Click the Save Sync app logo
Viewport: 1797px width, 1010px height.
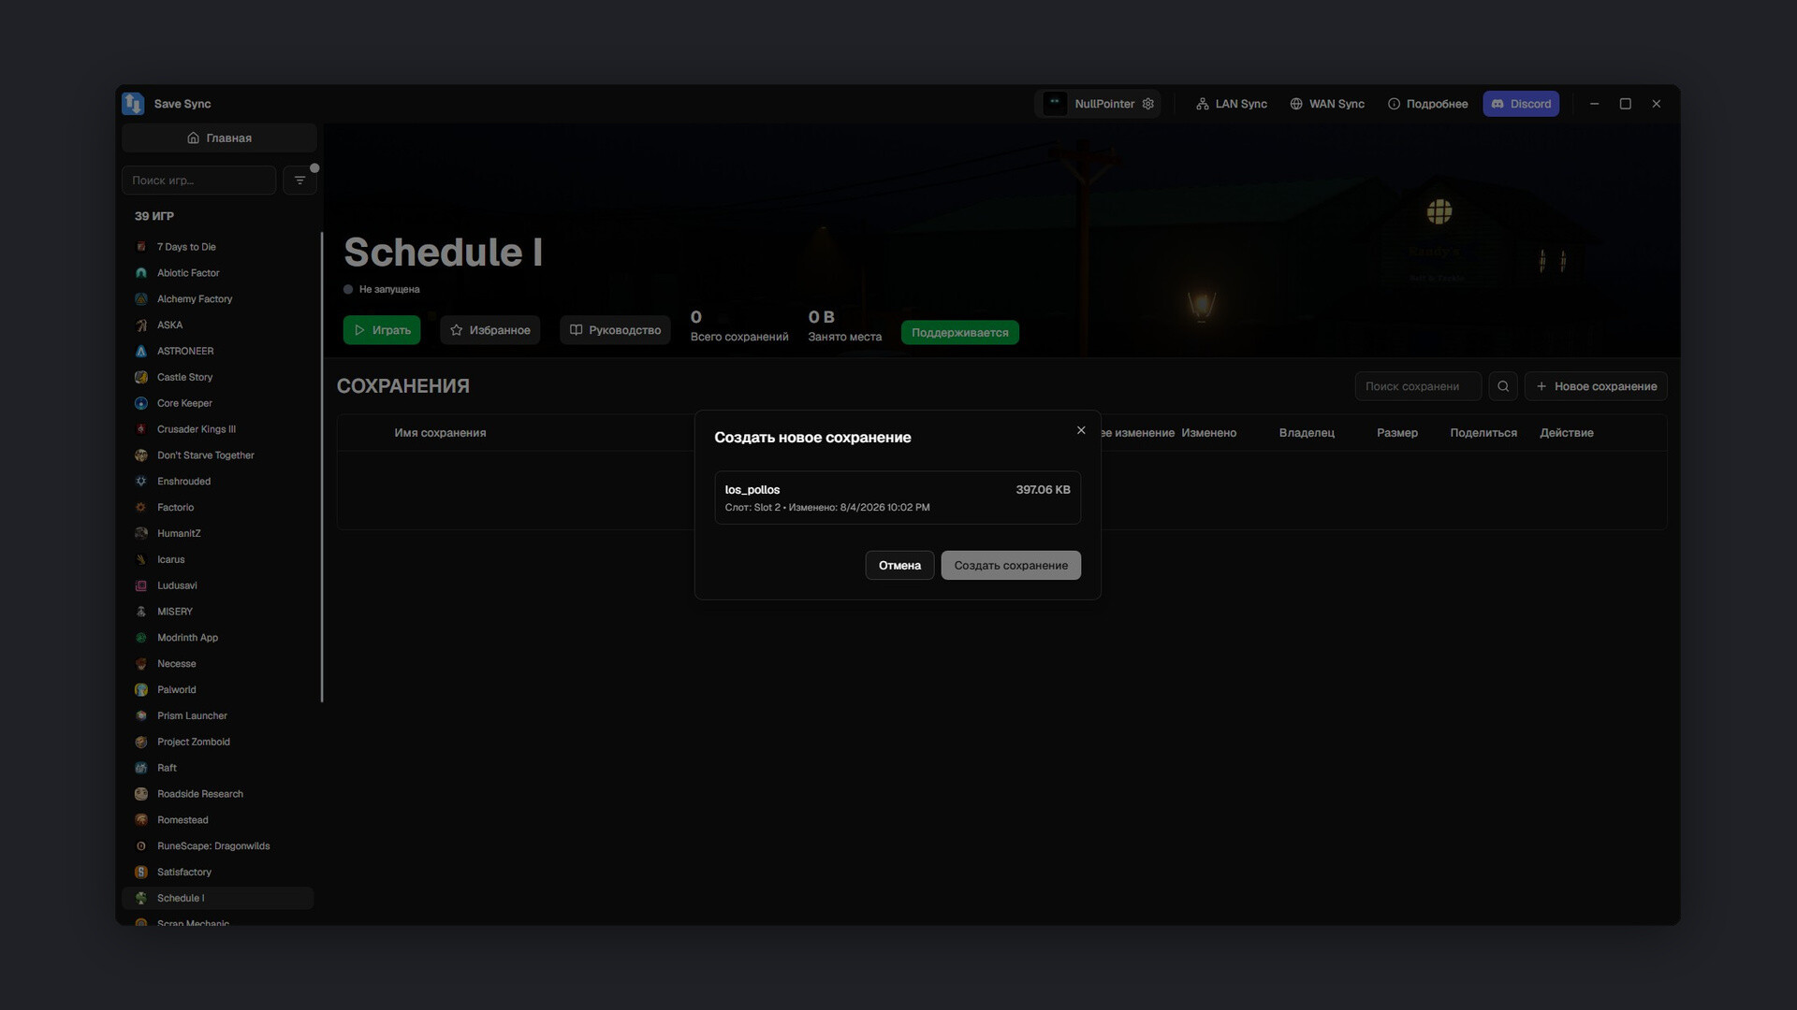click(x=133, y=103)
